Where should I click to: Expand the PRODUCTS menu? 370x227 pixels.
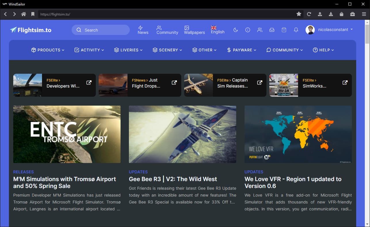[x=48, y=50]
